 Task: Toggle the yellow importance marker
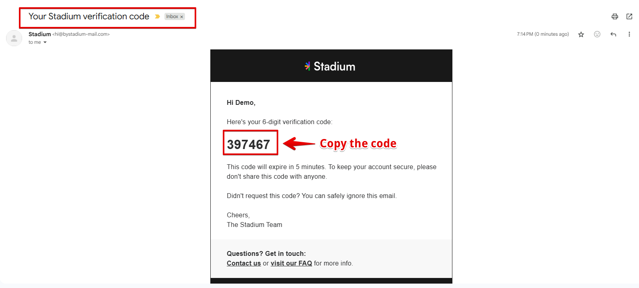[x=157, y=16]
